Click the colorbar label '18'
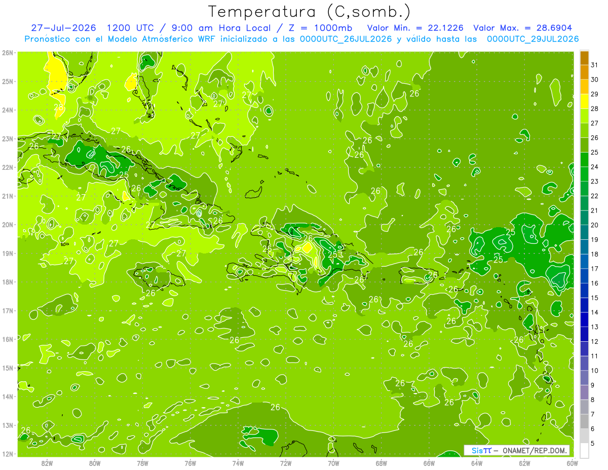 coord(595,254)
